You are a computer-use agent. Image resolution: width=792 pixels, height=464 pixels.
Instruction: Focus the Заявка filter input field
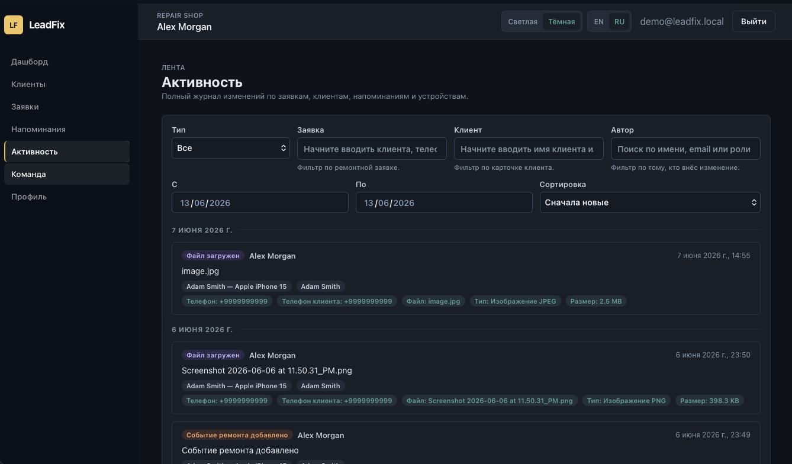[372, 149]
